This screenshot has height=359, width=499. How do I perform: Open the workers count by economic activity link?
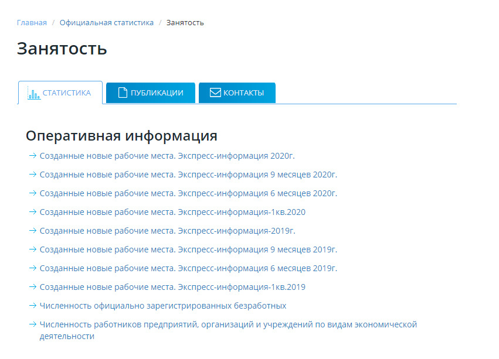(228, 324)
